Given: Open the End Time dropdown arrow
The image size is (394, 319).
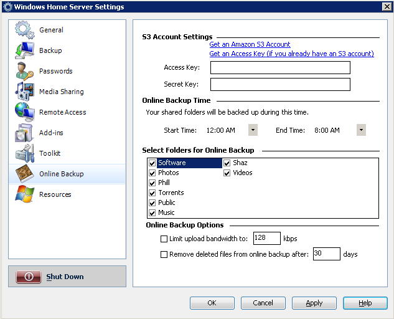Looking at the screenshot, I should click(361, 130).
